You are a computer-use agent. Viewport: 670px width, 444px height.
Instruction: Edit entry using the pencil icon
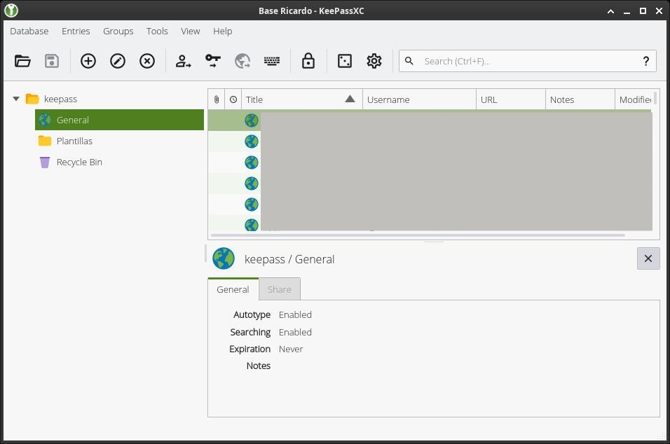(x=118, y=61)
